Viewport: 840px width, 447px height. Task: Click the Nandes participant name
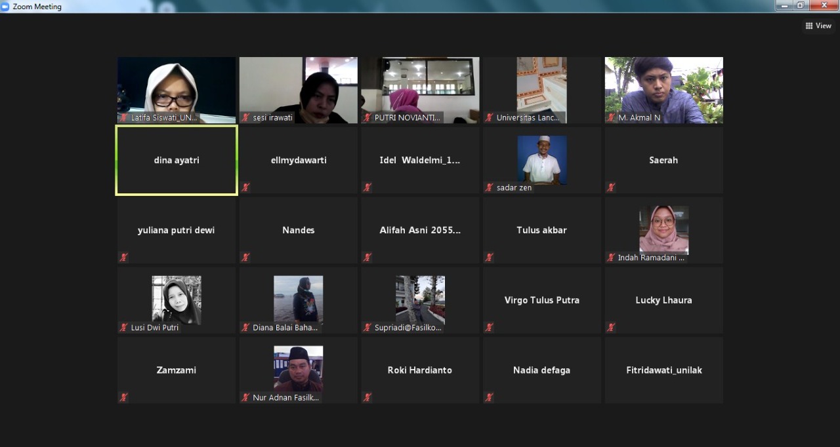coord(299,230)
